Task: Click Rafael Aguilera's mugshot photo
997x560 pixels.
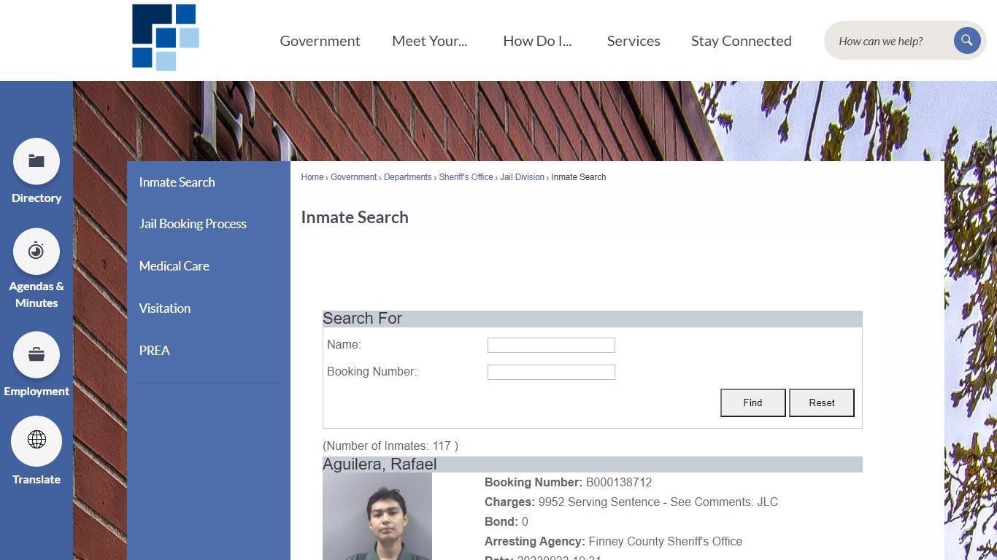Action: click(x=377, y=516)
